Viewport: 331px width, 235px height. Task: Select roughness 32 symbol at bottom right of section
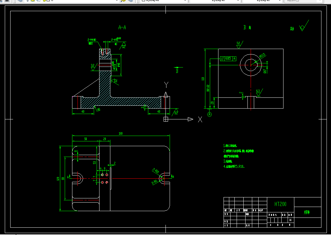[x=175, y=112]
